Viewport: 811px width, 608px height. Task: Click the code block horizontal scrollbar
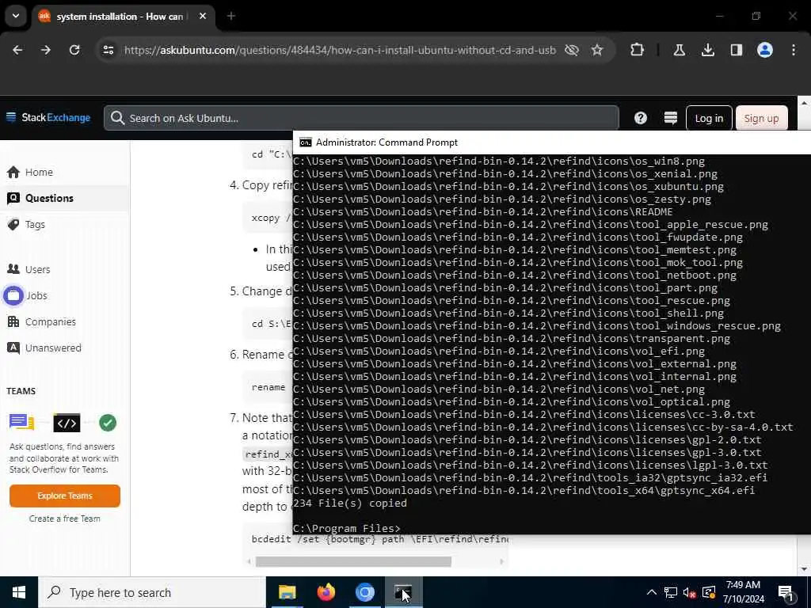(x=353, y=561)
